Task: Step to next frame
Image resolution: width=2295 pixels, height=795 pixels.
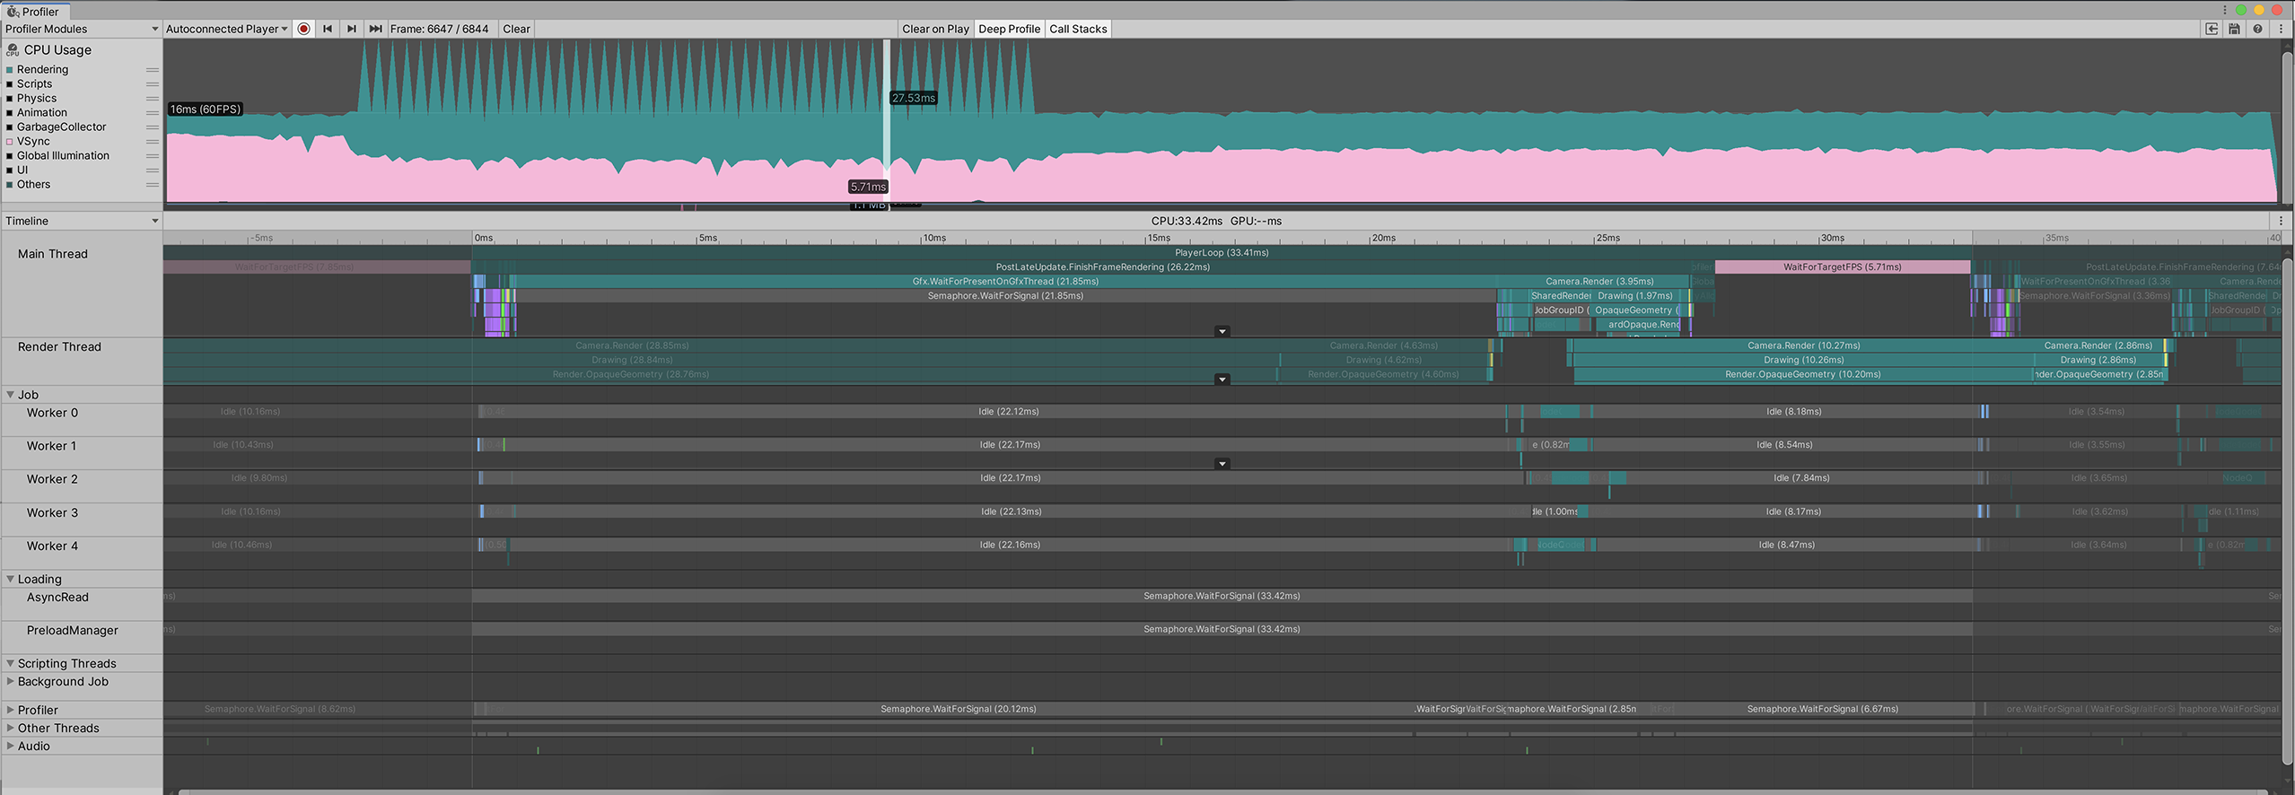Action: (x=352, y=29)
